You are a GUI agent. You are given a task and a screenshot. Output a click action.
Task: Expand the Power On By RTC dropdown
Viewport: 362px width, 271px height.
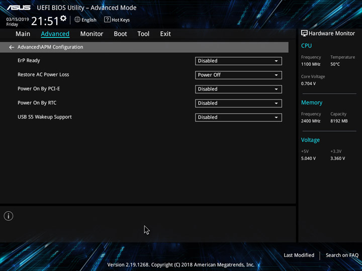[x=238, y=103]
